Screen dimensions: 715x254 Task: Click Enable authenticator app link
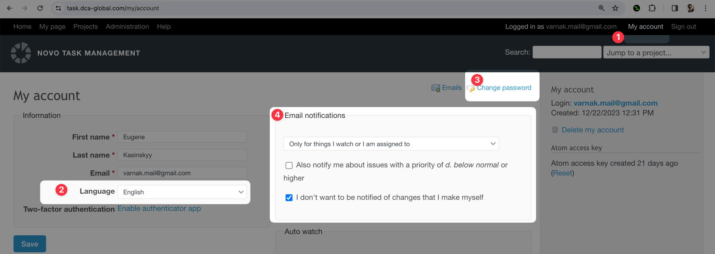(x=159, y=209)
